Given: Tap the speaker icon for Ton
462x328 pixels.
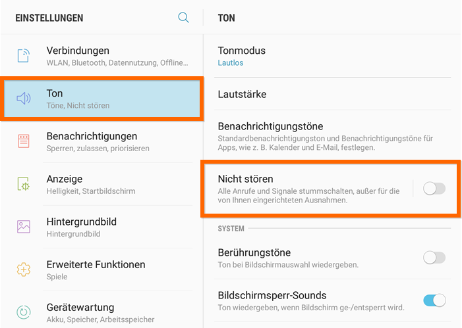Looking at the screenshot, I should [24, 99].
